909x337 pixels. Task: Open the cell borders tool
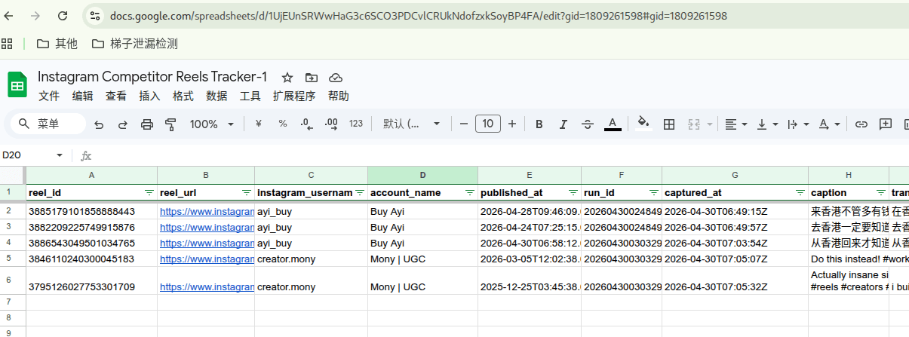[668, 124]
